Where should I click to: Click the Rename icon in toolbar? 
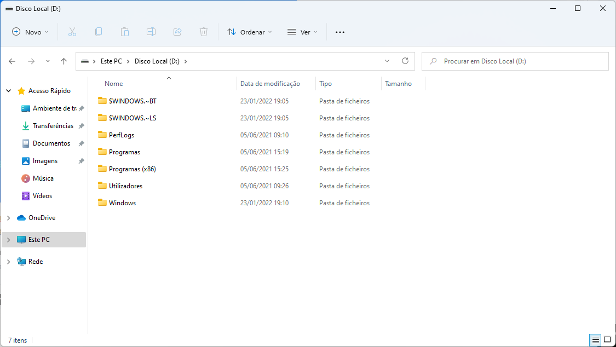click(151, 32)
